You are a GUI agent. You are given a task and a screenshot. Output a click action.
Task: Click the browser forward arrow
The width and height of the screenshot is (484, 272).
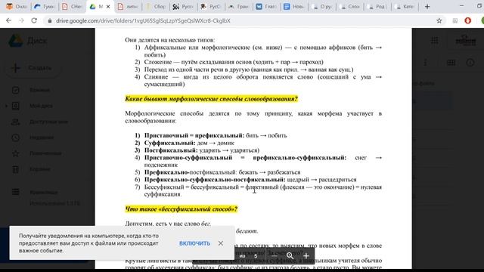pyautogui.click(x=21, y=20)
